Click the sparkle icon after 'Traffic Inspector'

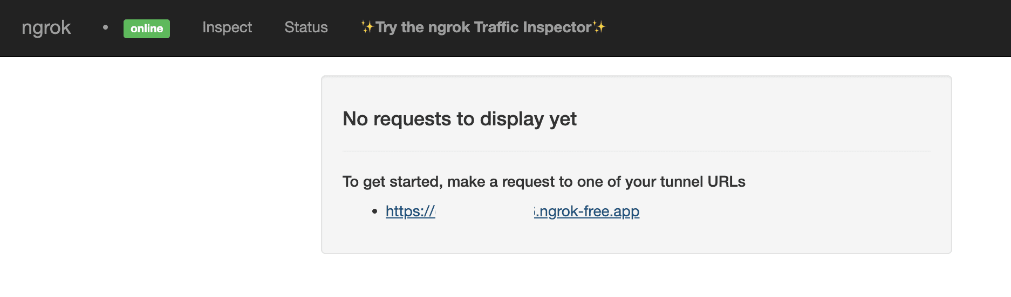[599, 27]
